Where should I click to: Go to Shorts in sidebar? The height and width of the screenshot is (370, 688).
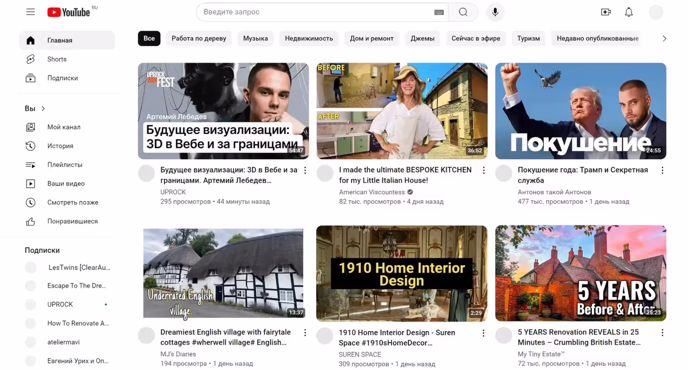coord(57,59)
